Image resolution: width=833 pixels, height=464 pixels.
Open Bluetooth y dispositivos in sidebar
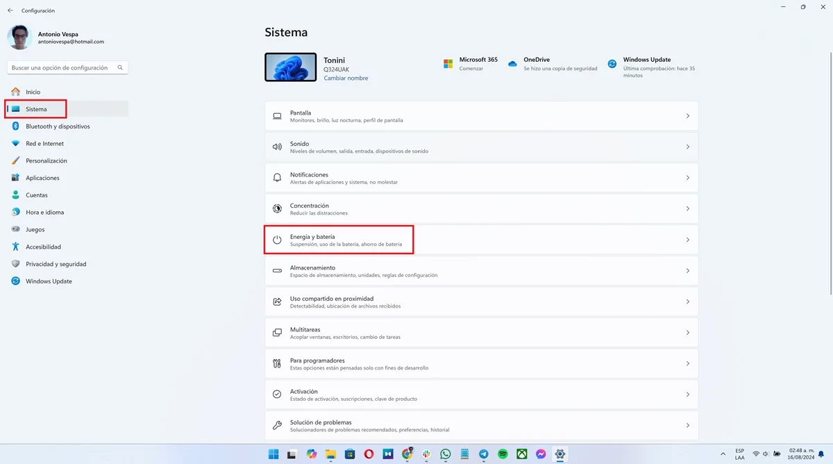tap(57, 126)
